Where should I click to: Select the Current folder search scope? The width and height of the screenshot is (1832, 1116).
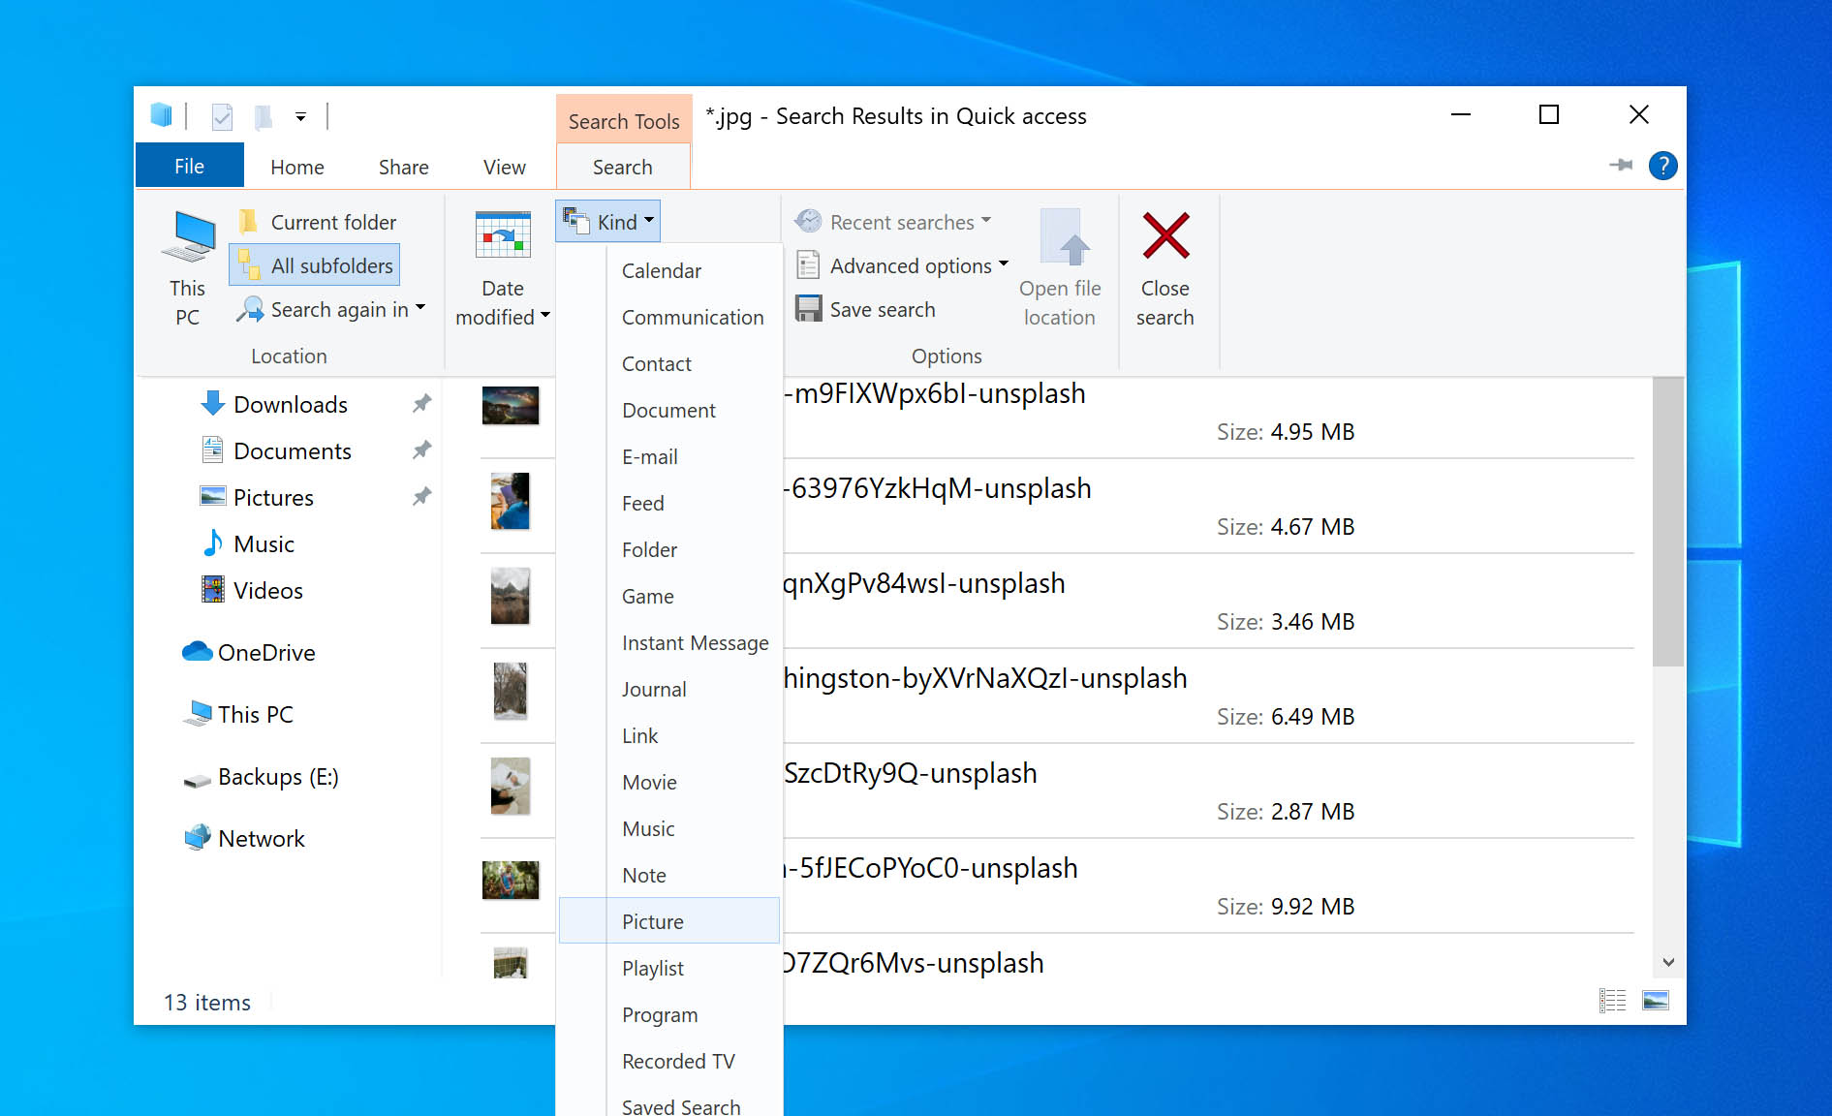coord(318,222)
